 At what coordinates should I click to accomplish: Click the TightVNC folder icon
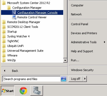4,41
